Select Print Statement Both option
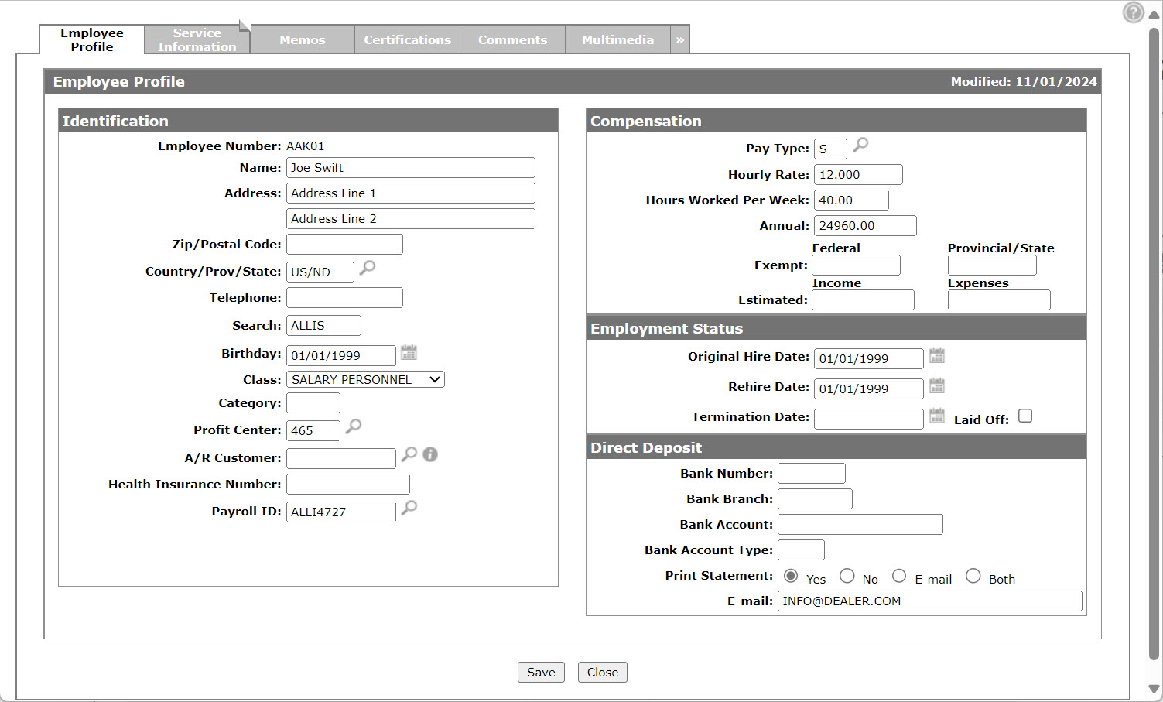Viewport: 1163px width, 702px height. [x=973, y=576]
